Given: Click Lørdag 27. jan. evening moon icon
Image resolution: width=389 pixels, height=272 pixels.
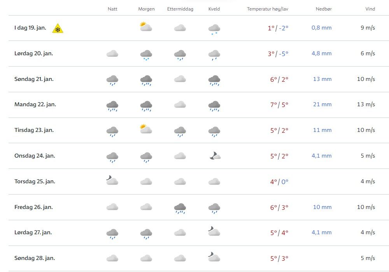Looking at the screenshot, I should tap(214, 232).
